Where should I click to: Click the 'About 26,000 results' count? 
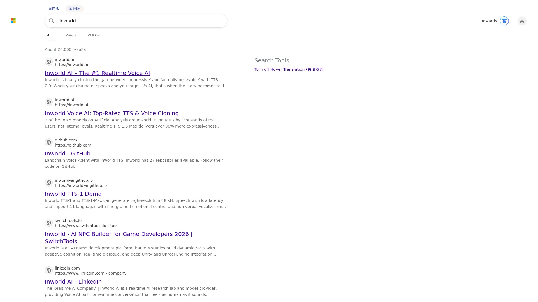[65, 49]
